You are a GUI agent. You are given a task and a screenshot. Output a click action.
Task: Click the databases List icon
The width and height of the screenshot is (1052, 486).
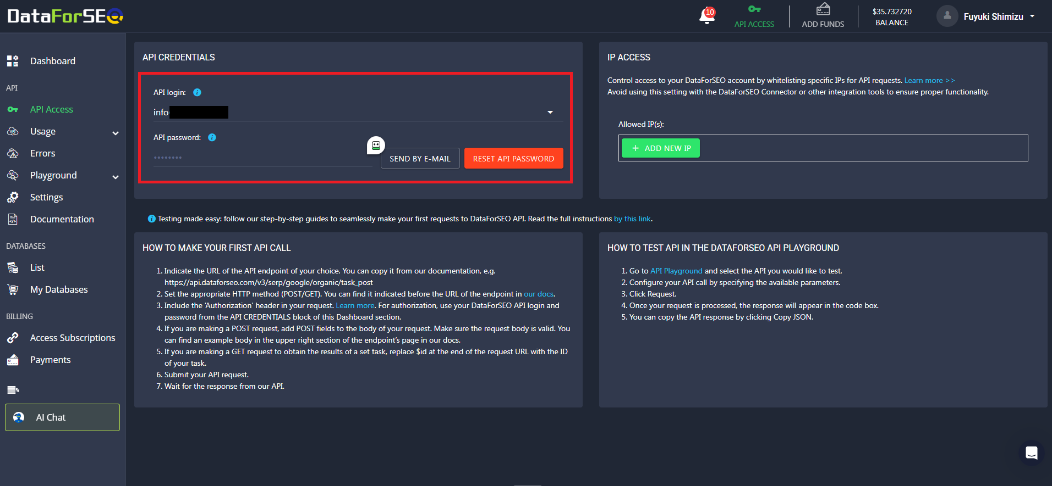point(13,267)
